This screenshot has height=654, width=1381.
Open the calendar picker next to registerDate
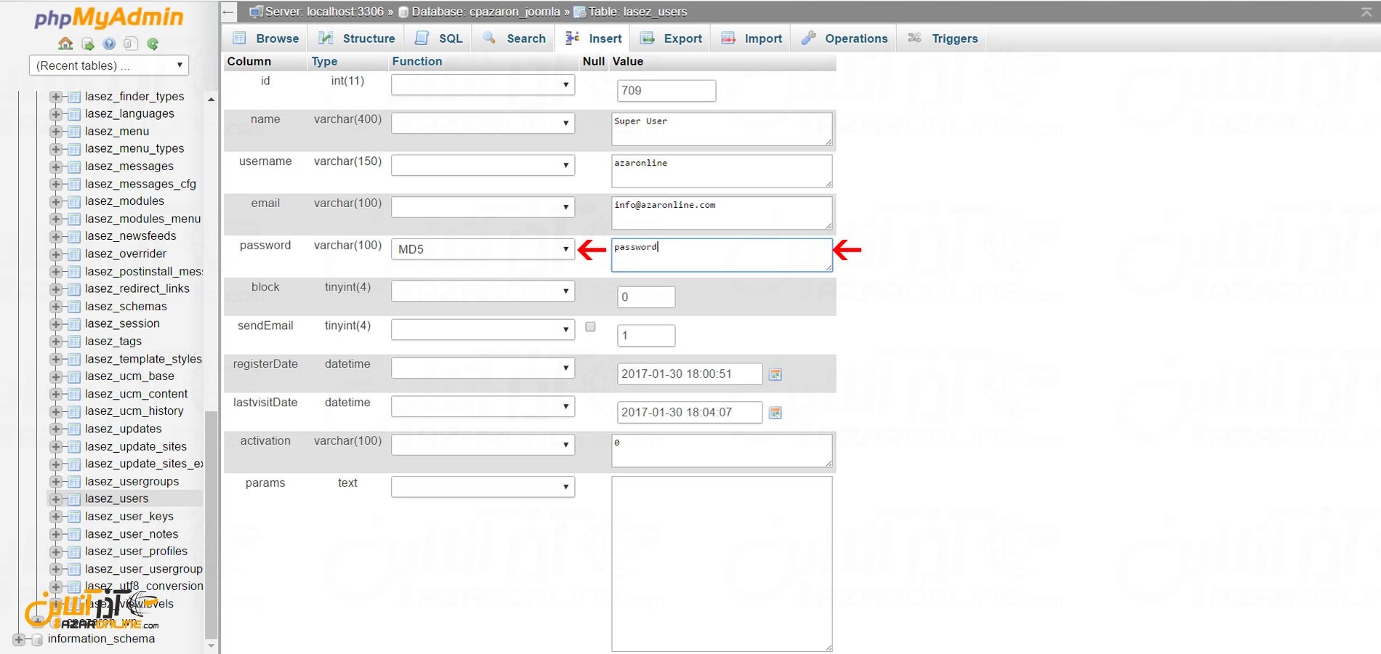click(x=776, y=374)
